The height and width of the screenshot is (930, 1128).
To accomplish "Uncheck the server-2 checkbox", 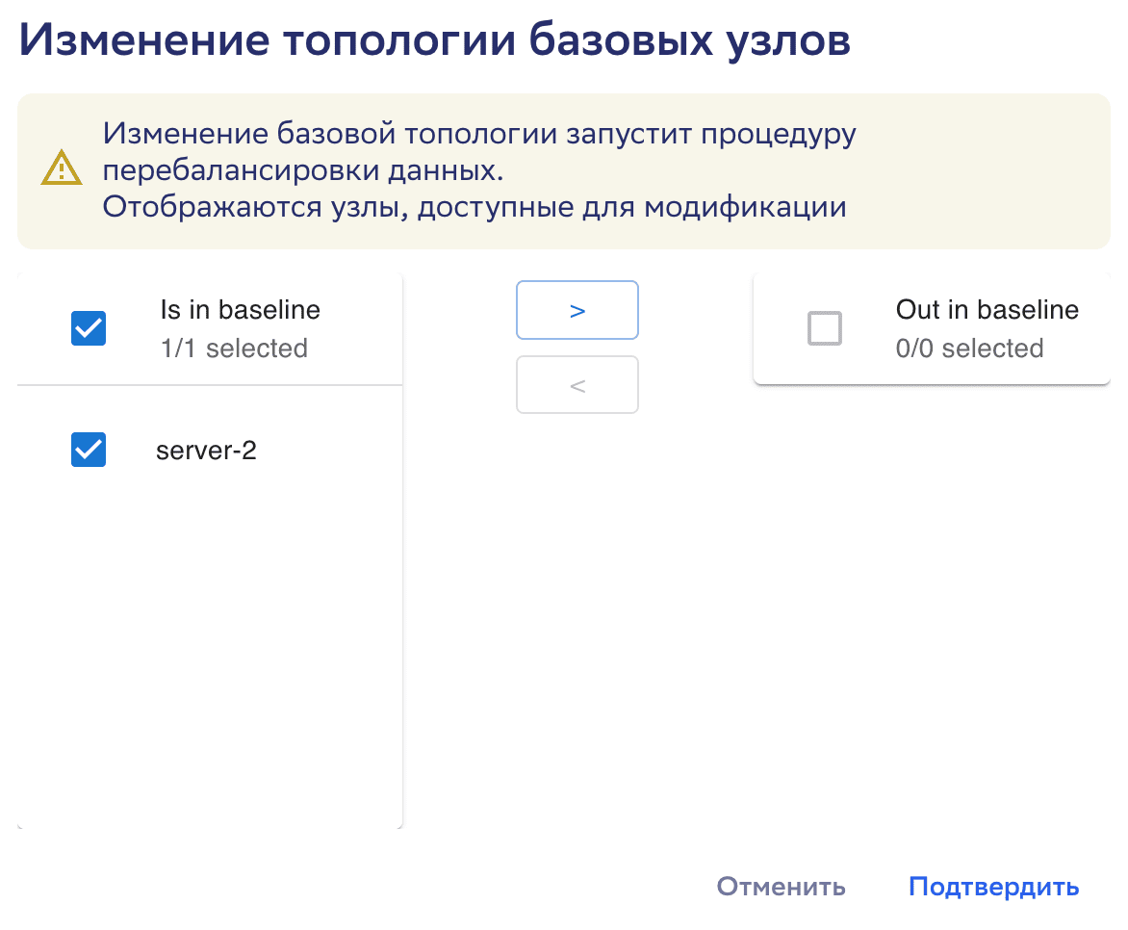I will click(x=89, y=450).
